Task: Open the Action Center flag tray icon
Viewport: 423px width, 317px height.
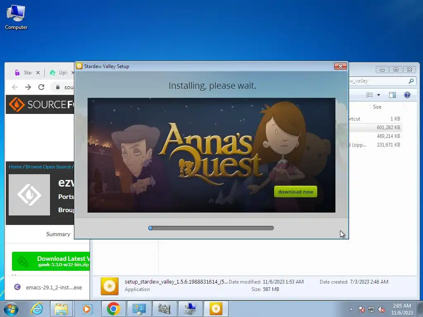Action: point(361,309)
